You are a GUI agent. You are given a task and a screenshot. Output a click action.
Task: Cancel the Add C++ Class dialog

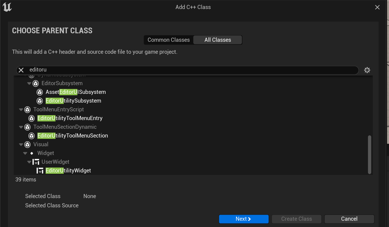[349, 219]
